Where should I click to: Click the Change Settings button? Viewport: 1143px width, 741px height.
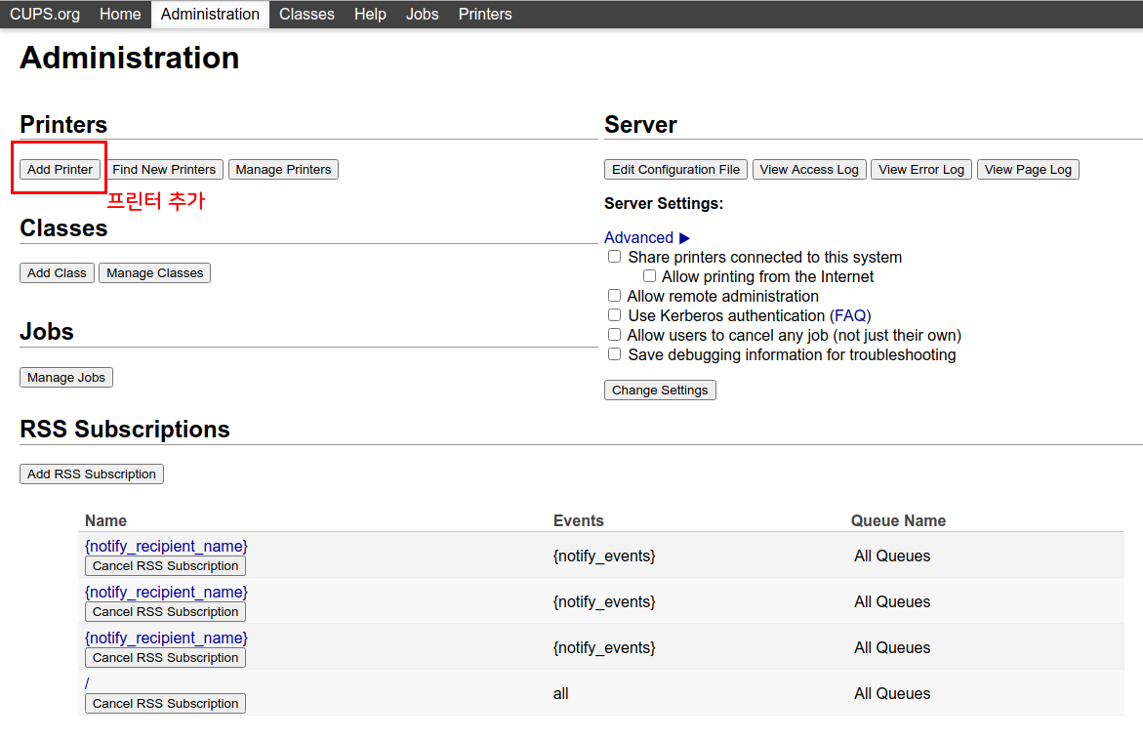tap(660, 391)
